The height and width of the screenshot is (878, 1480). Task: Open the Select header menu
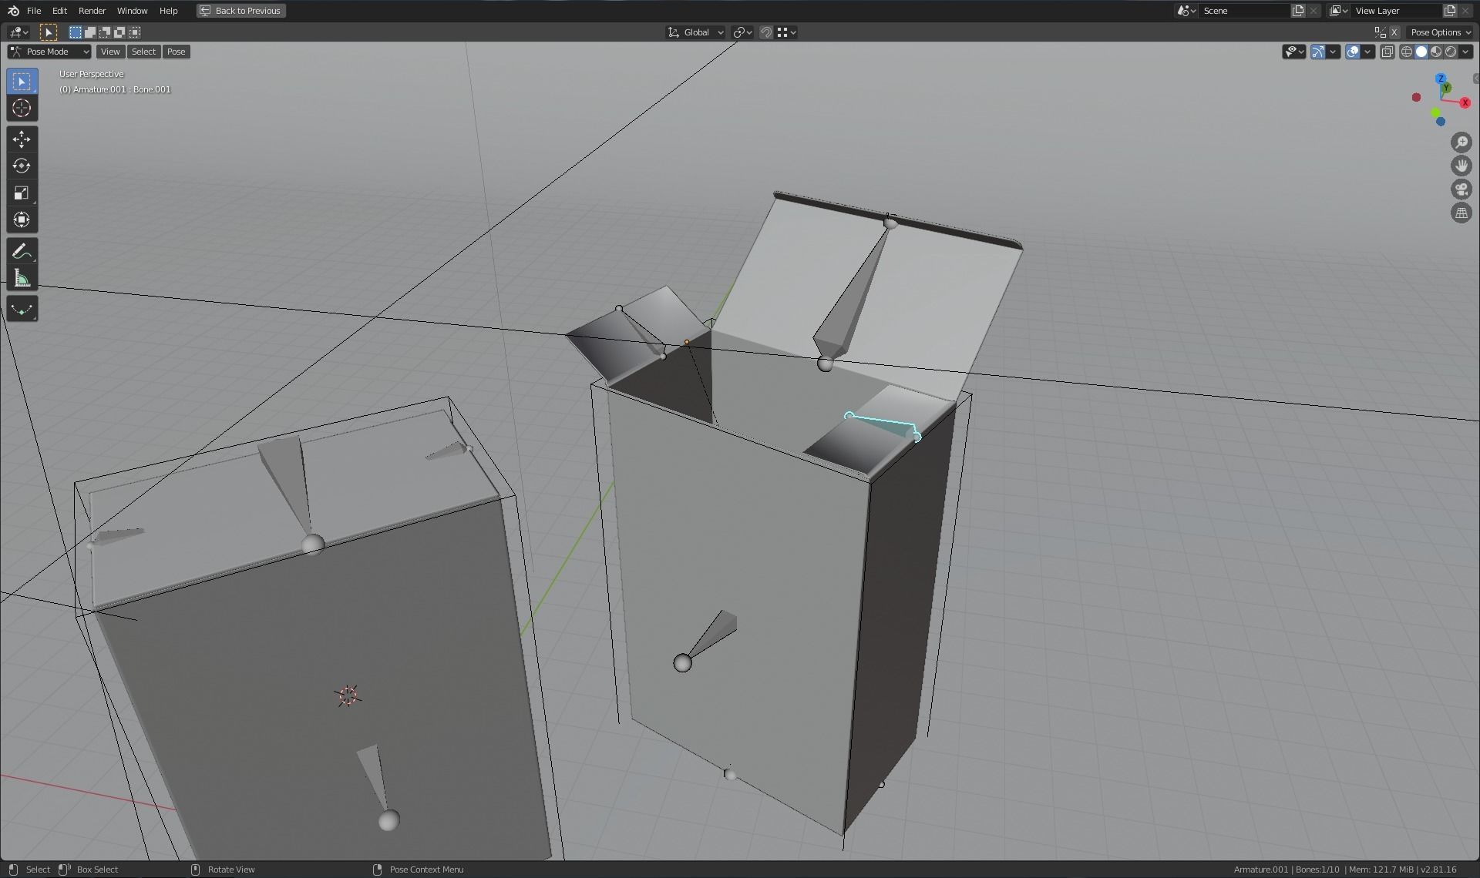point(143,52)
